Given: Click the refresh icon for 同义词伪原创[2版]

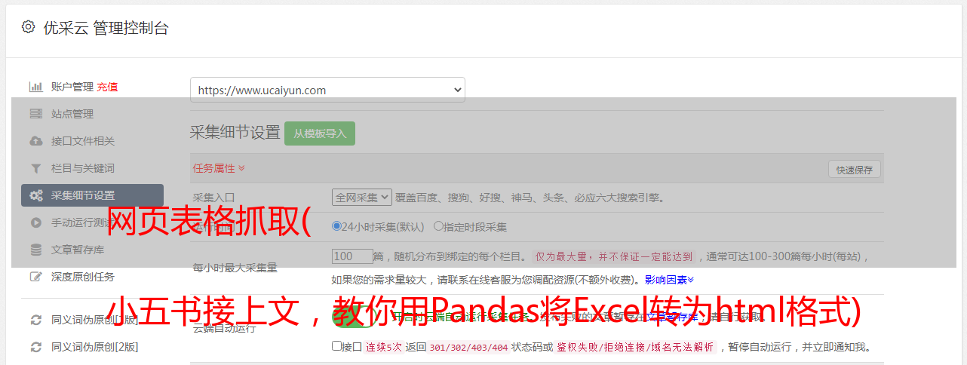Looking at the screenshot, I should click(35, 347).
